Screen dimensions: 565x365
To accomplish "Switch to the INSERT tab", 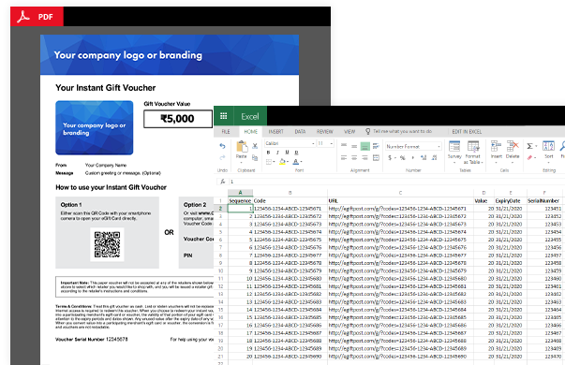I will point(276,131).
